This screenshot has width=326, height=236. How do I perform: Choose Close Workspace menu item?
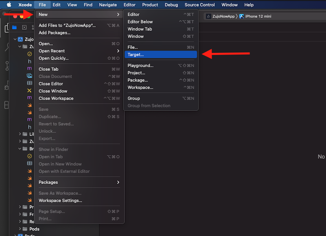(56, 98)
